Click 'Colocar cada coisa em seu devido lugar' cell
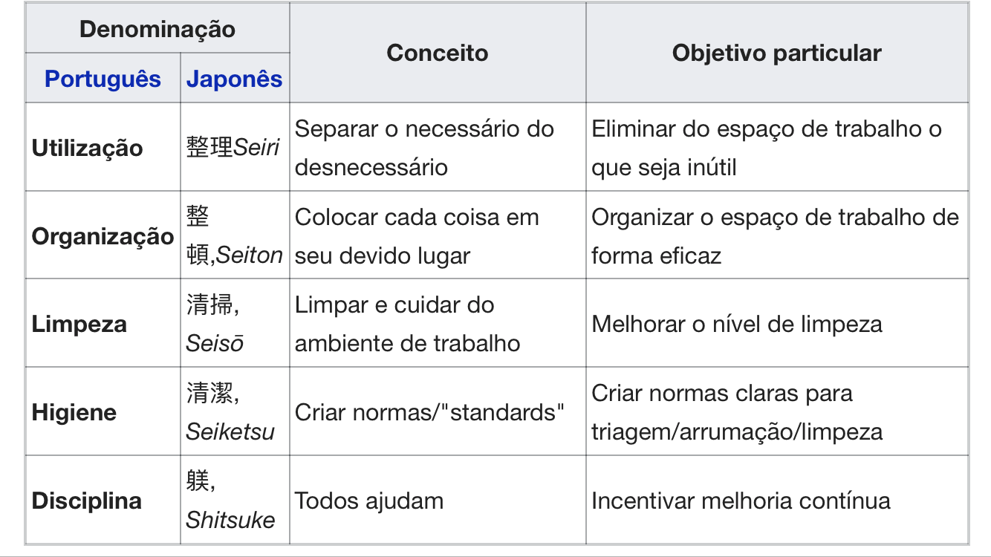The image size is (991, 557). 438,235
